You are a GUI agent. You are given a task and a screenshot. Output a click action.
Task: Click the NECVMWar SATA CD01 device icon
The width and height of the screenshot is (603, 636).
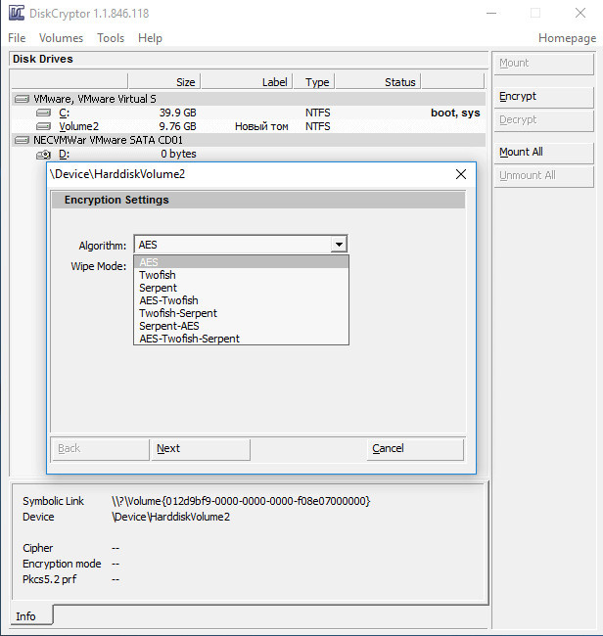(x=22, y=140)
